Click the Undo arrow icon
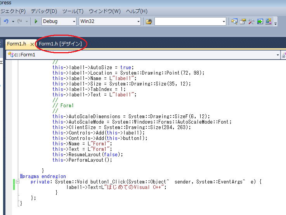Image resolution: width=286 pixels, height=215 pixels. (x=6, y=21)
